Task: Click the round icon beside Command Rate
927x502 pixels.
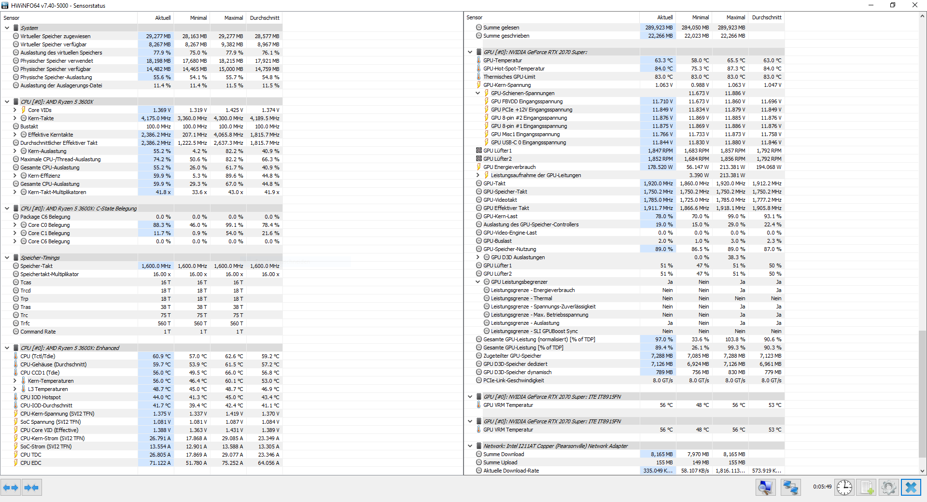Action: tap(16, 332)
